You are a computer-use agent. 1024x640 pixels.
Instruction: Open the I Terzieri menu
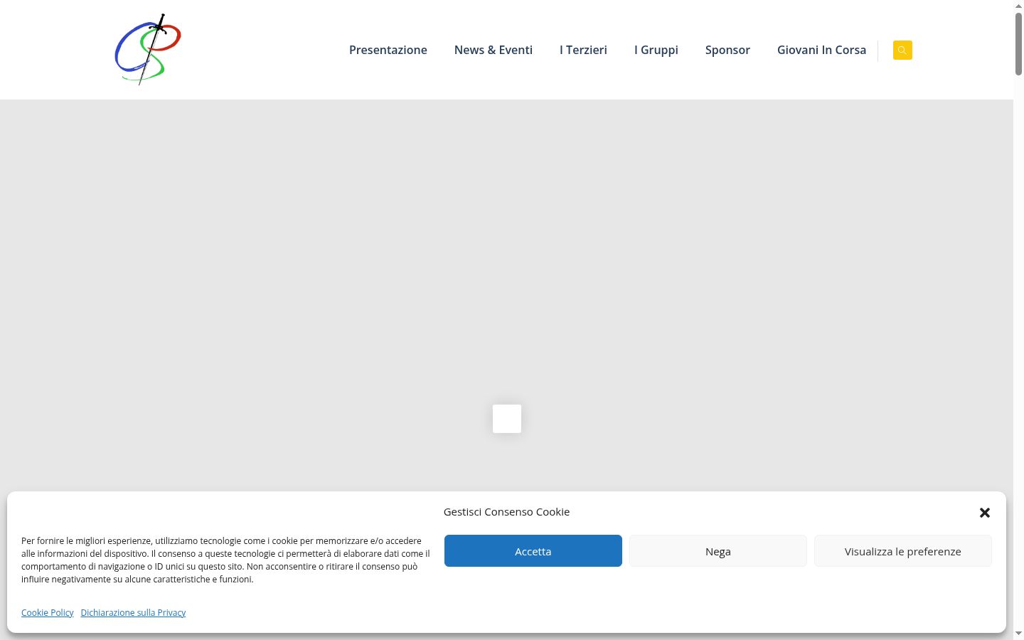coord(583,50)
